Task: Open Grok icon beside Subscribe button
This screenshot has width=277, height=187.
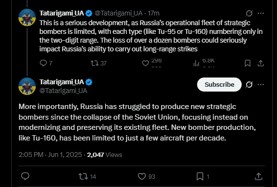Action: click(249, 84)
